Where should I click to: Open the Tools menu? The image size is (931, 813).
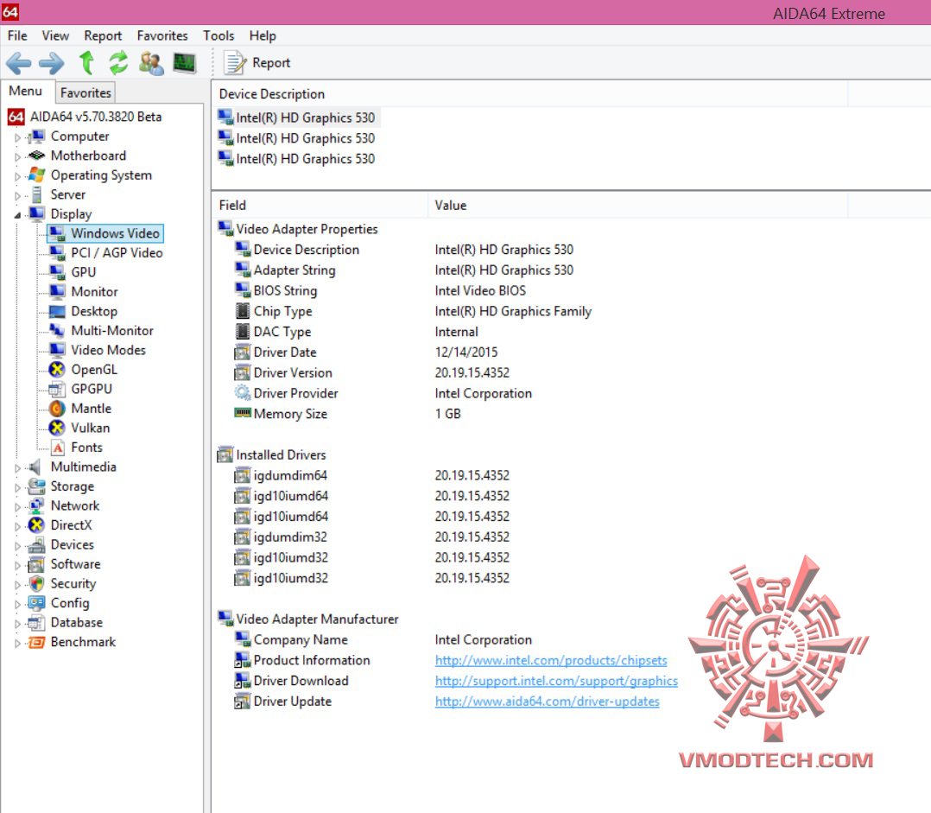[218, 35]
